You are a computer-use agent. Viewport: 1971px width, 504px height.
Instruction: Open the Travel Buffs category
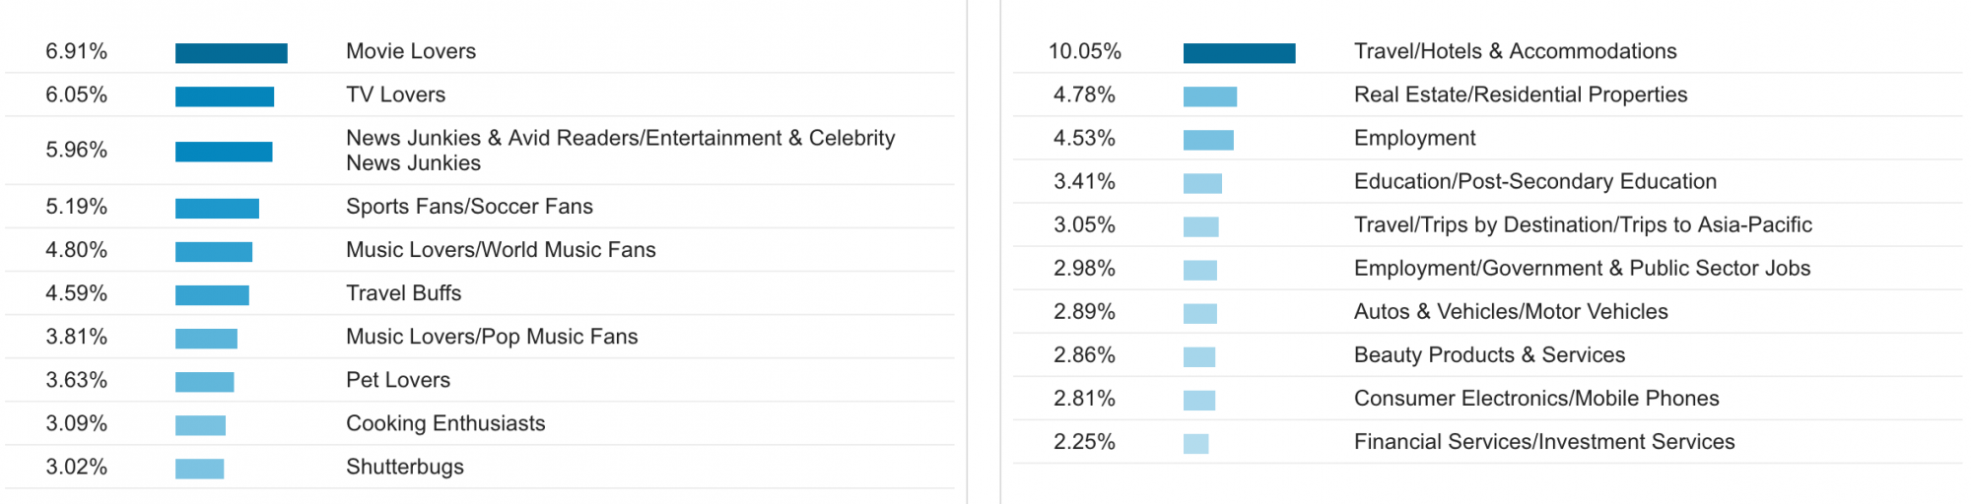tap(403, 293)
